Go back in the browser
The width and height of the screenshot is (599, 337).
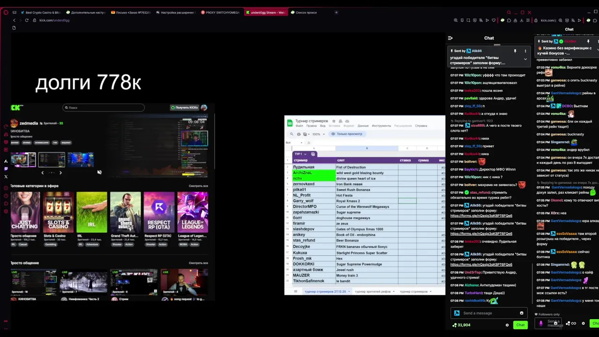[14, 20]
